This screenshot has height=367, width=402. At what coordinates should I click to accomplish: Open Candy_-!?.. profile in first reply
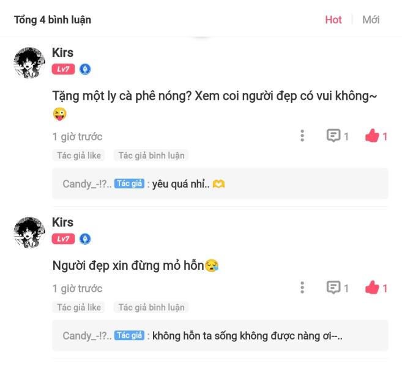[87, 183]
